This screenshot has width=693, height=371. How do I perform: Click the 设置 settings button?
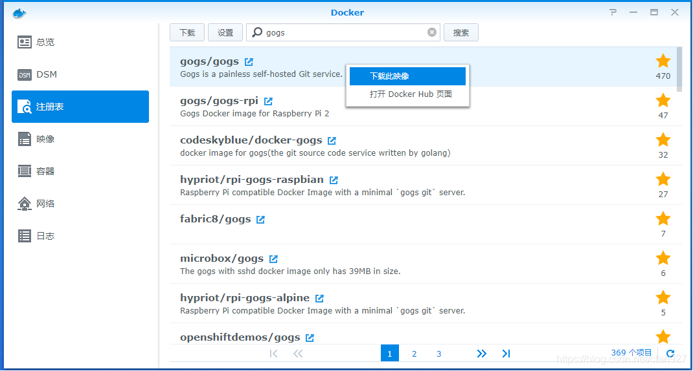[225, 32]
